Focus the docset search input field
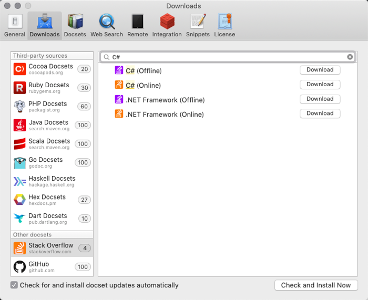 228,57
